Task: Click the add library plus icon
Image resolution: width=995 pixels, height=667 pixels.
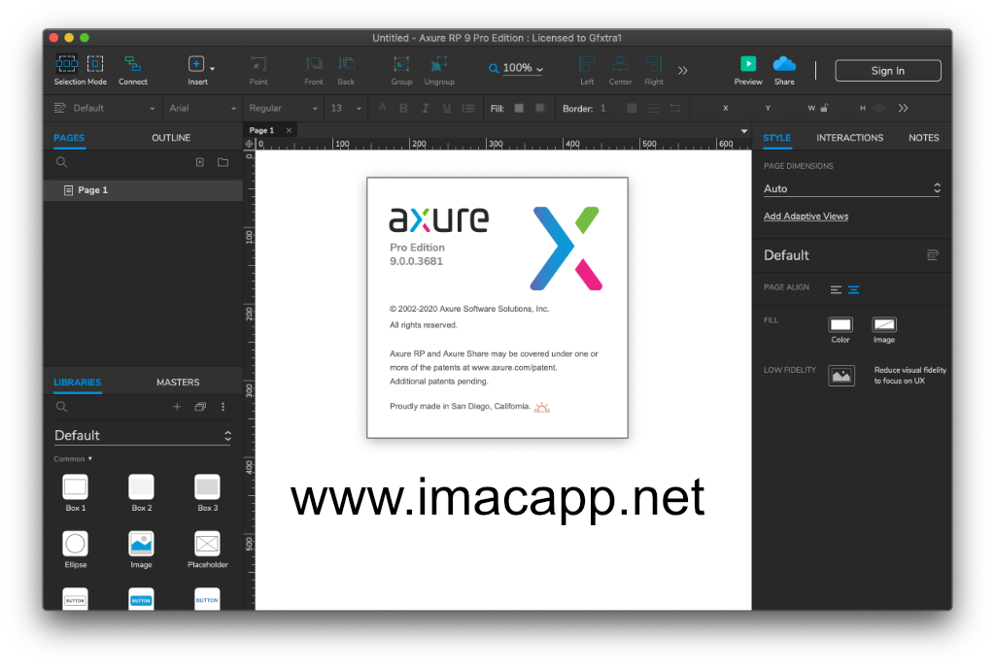Action: tap(177, 407)
